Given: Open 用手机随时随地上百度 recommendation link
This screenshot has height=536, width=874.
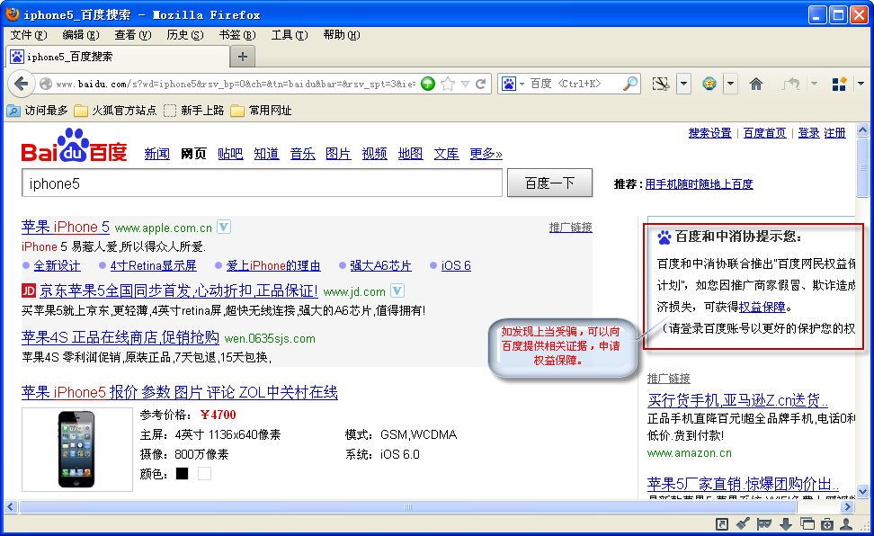Looking at the screenshot, I should point(699,184).
